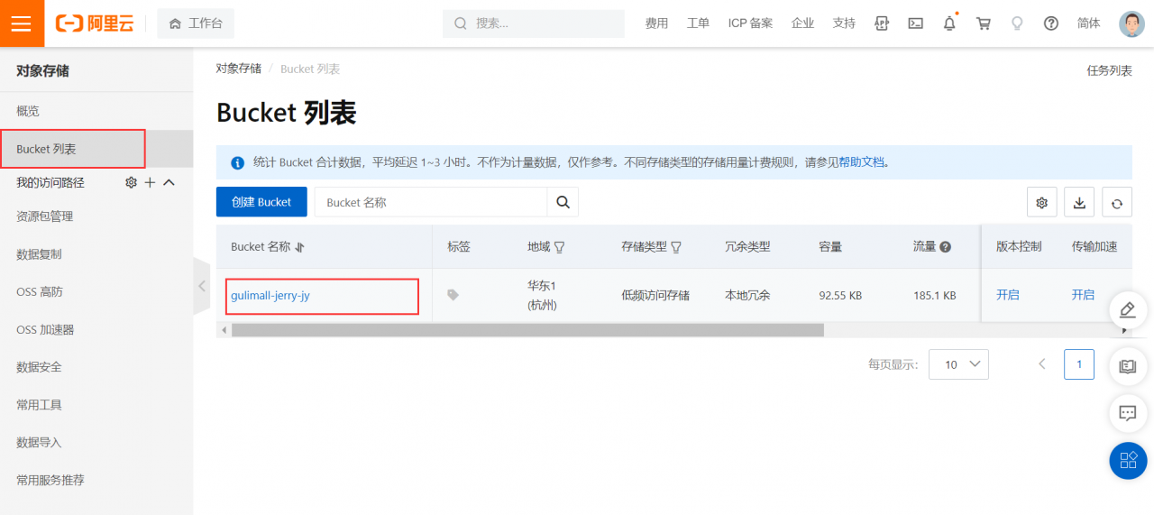Open OSS 高防 in the sidebar
1154x515 pixels.
coord(40,291)
